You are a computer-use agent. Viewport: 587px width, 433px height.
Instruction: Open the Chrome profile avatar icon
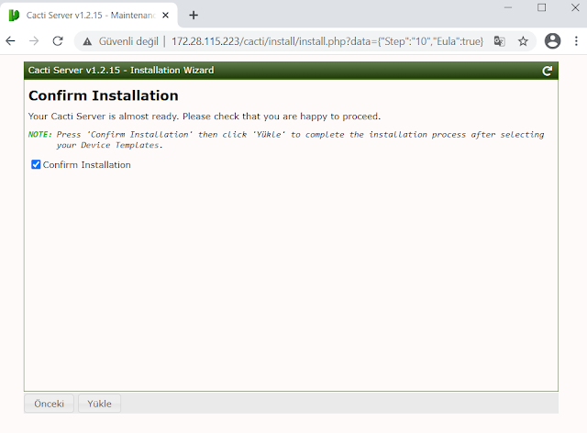(552, 41)
